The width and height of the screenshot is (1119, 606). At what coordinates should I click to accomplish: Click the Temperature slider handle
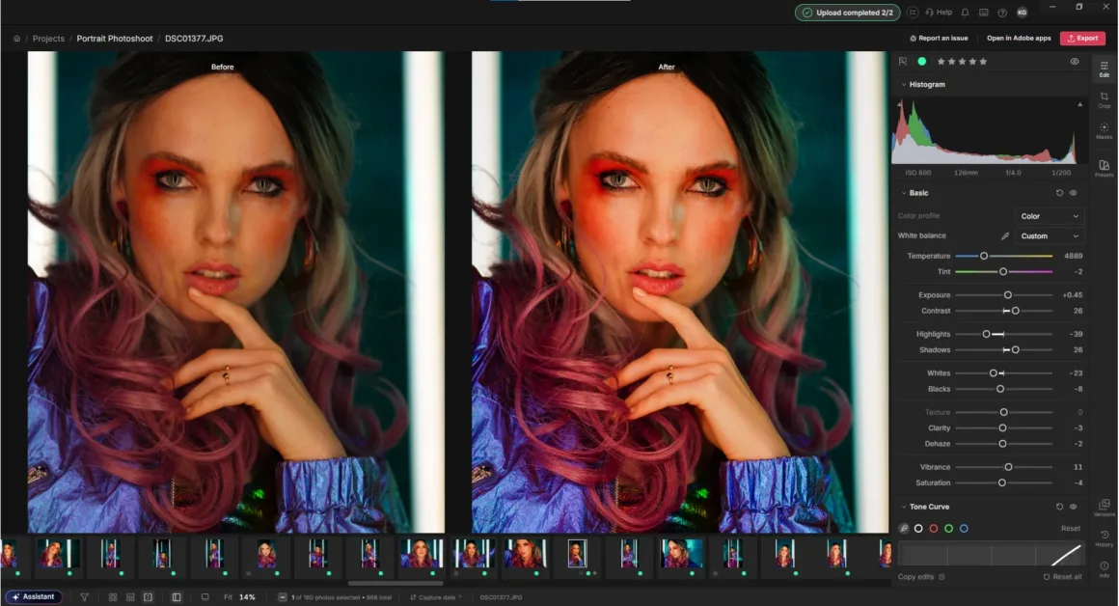[983, 256]
